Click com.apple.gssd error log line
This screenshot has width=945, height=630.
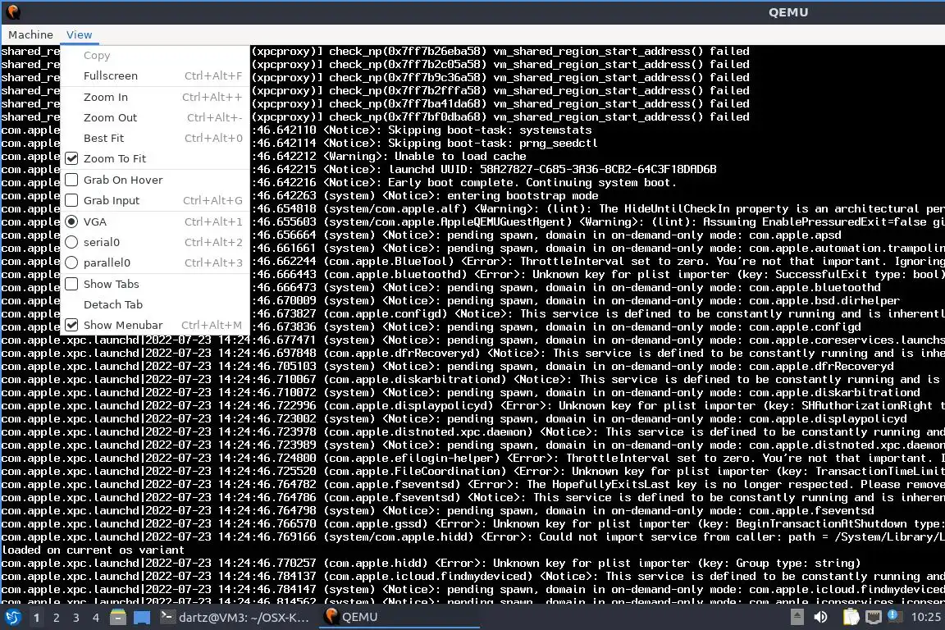point(472,524)
